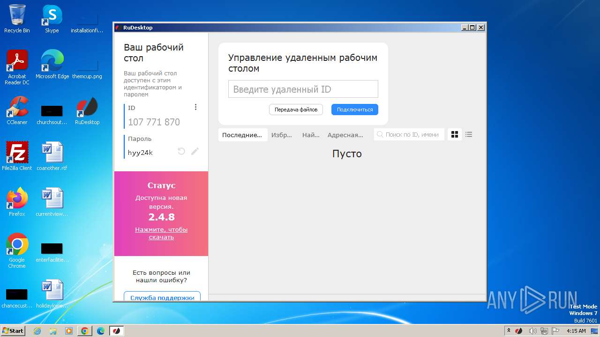Screen dimensions: 600x337
Task: Open File Explorer from taskbar
Action: click(x=53, y=331)
